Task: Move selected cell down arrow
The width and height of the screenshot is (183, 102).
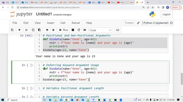Action: 53,30
